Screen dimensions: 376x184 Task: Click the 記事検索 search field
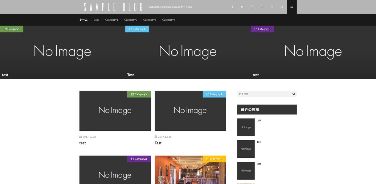pos(264,94)
